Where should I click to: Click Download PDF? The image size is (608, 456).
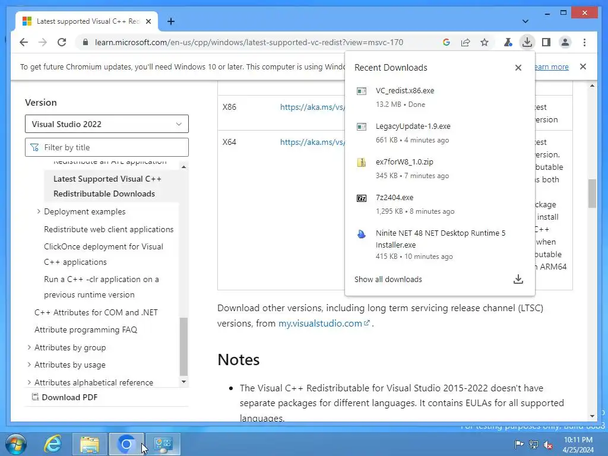(64, 397)
